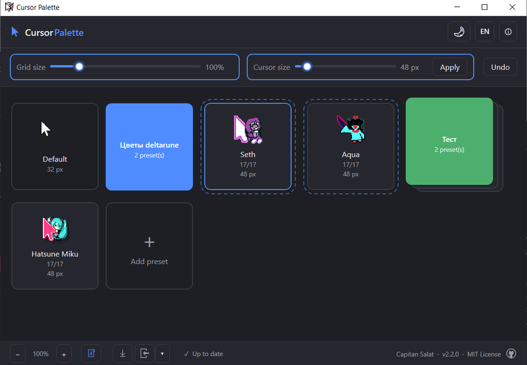Maximize the Cursor Palette window
Screen dimensions: 527x365
pyautogui.click(x=484, y=7)
